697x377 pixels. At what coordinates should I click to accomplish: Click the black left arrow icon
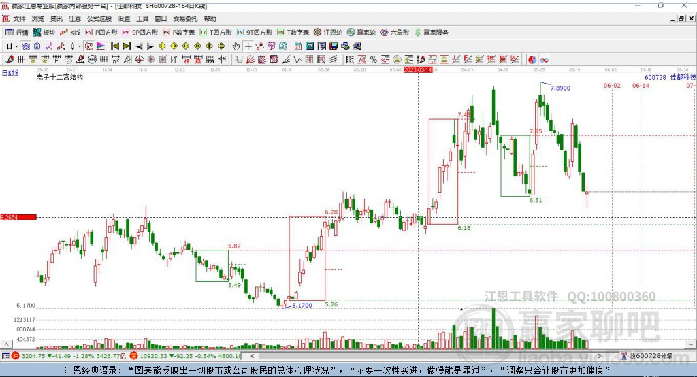click(x=139, y=46)
